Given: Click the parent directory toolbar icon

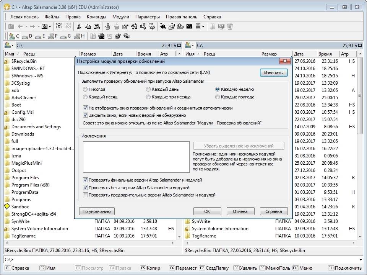Looking at the screenshot, I should (x=11, y=26).
